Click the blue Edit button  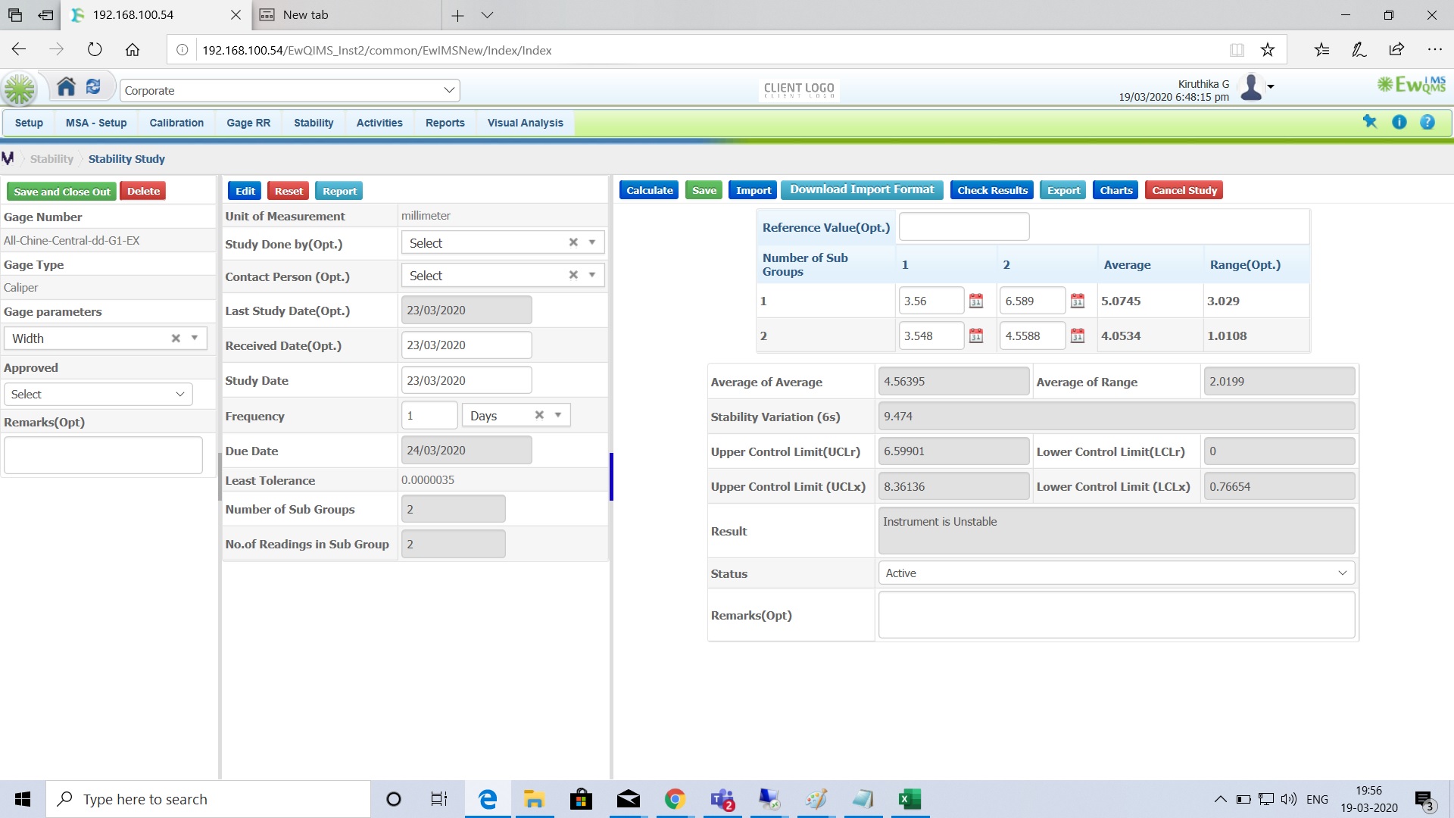245,191
